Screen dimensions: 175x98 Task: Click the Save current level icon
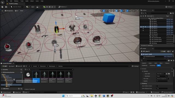click(2, 7)
